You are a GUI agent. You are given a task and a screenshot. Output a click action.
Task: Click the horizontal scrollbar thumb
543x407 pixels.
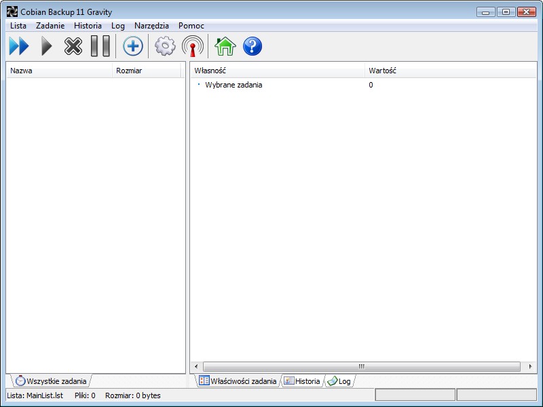(362, 366)
